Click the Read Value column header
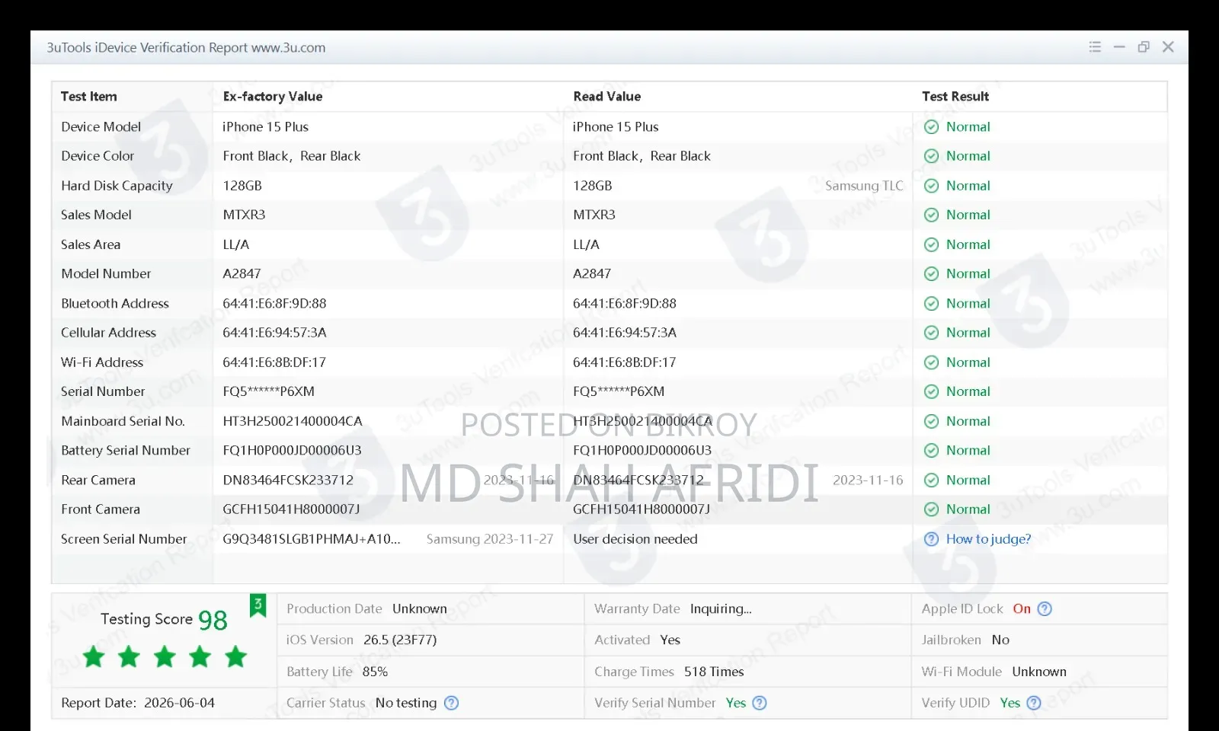The image size is (1219, 731). [x=607, y=97]
